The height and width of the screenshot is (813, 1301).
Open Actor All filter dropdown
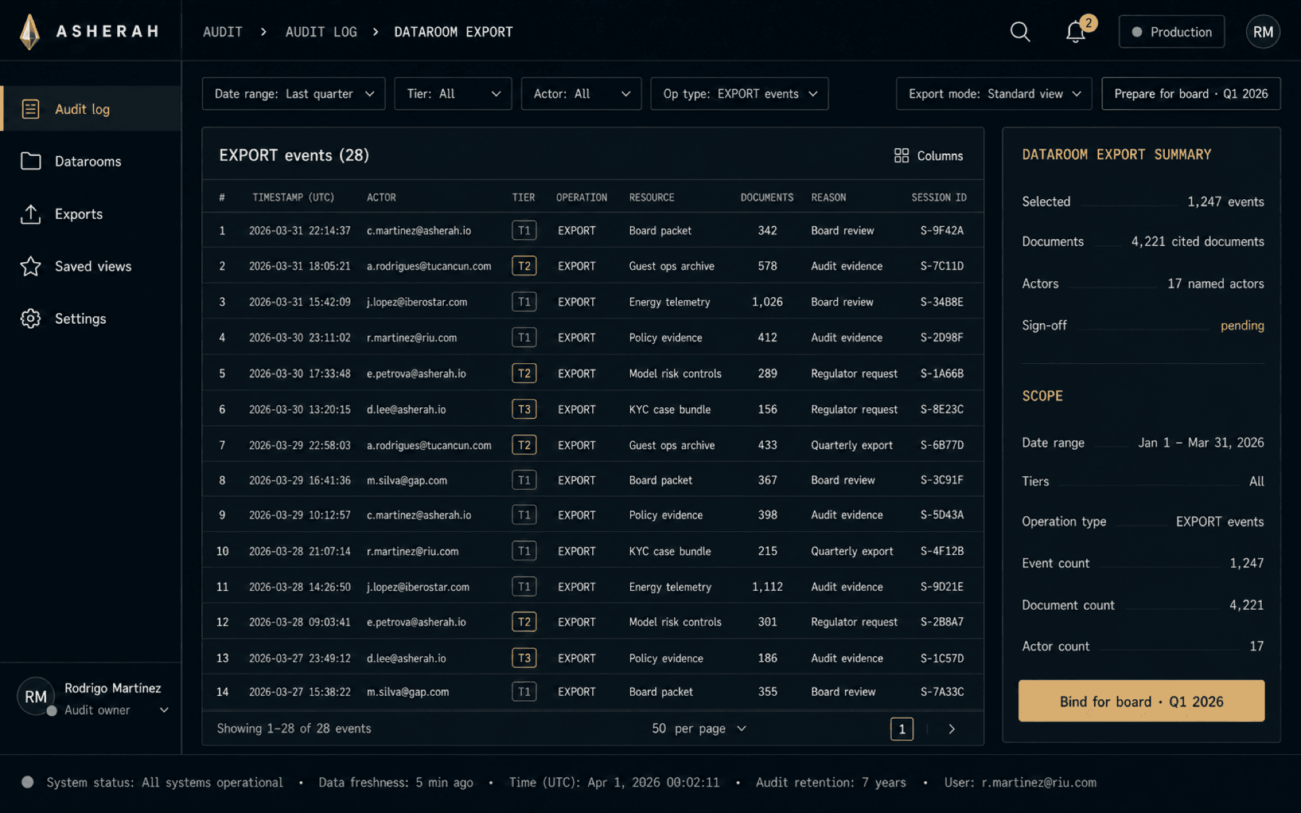tap(581, 93)
